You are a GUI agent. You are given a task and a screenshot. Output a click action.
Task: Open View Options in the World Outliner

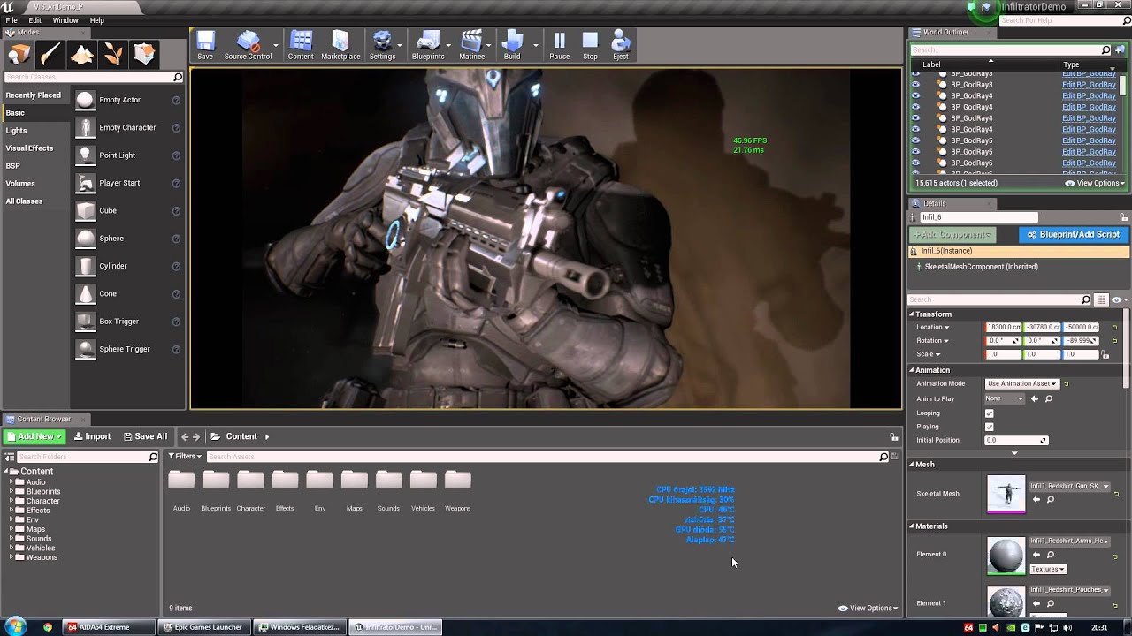click(x=1096, y=183)
